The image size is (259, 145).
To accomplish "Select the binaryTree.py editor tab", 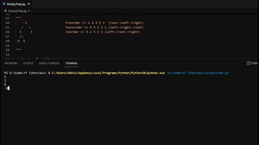I will point(16,4).
